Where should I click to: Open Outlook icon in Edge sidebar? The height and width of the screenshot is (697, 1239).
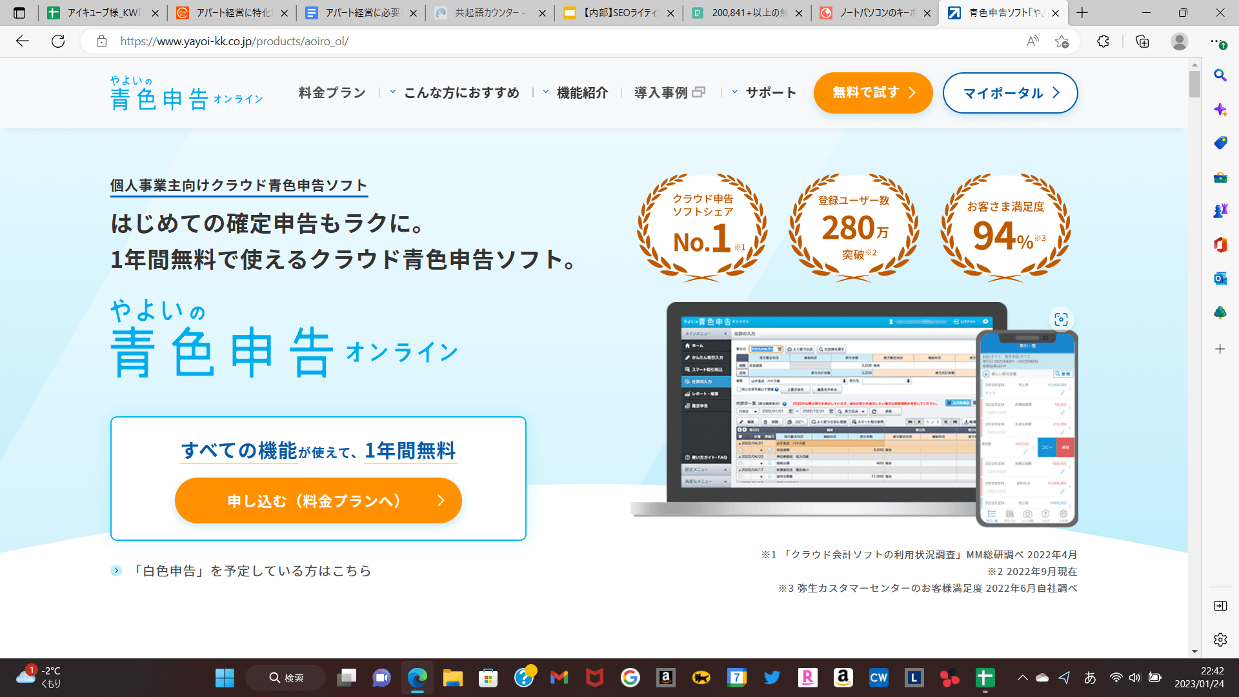[x=1220, y=279]
